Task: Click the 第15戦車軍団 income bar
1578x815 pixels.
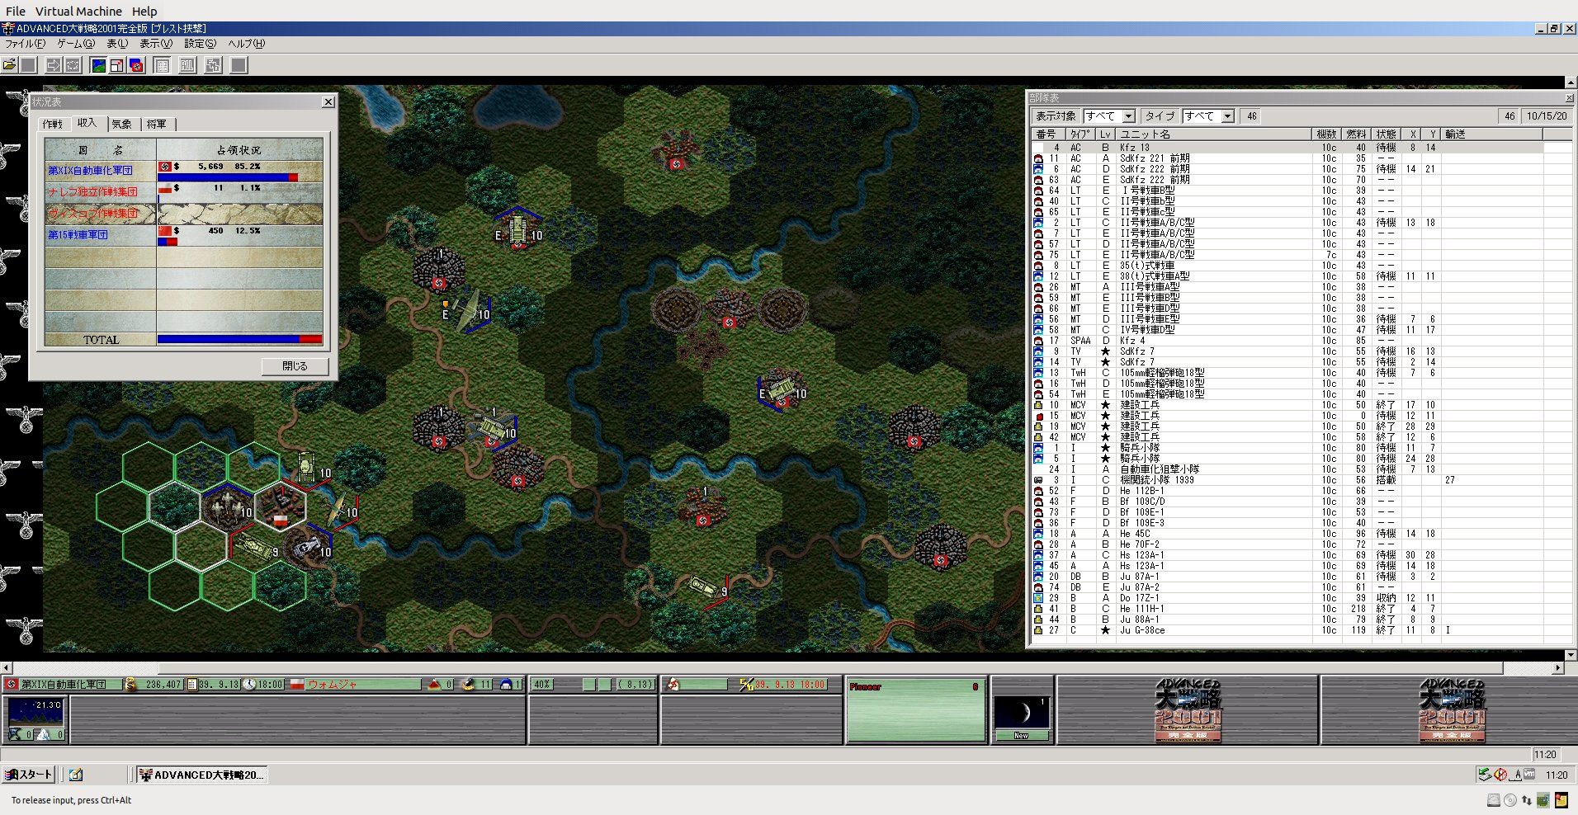Action: pos(168,242)
